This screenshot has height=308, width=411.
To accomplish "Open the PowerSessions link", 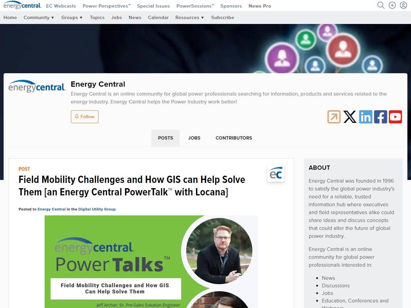I will (195, 6).
